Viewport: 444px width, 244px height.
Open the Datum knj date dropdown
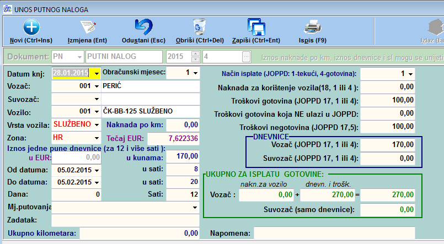pyautogui.click(x=97, y=73)
